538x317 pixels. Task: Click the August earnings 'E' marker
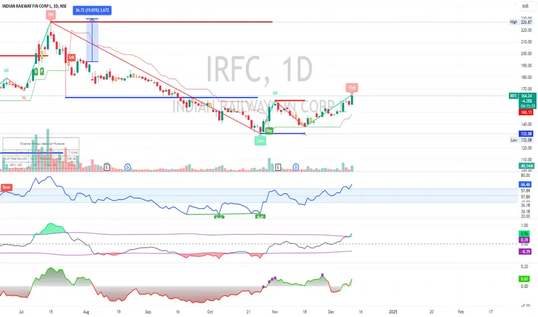[107, 167]
